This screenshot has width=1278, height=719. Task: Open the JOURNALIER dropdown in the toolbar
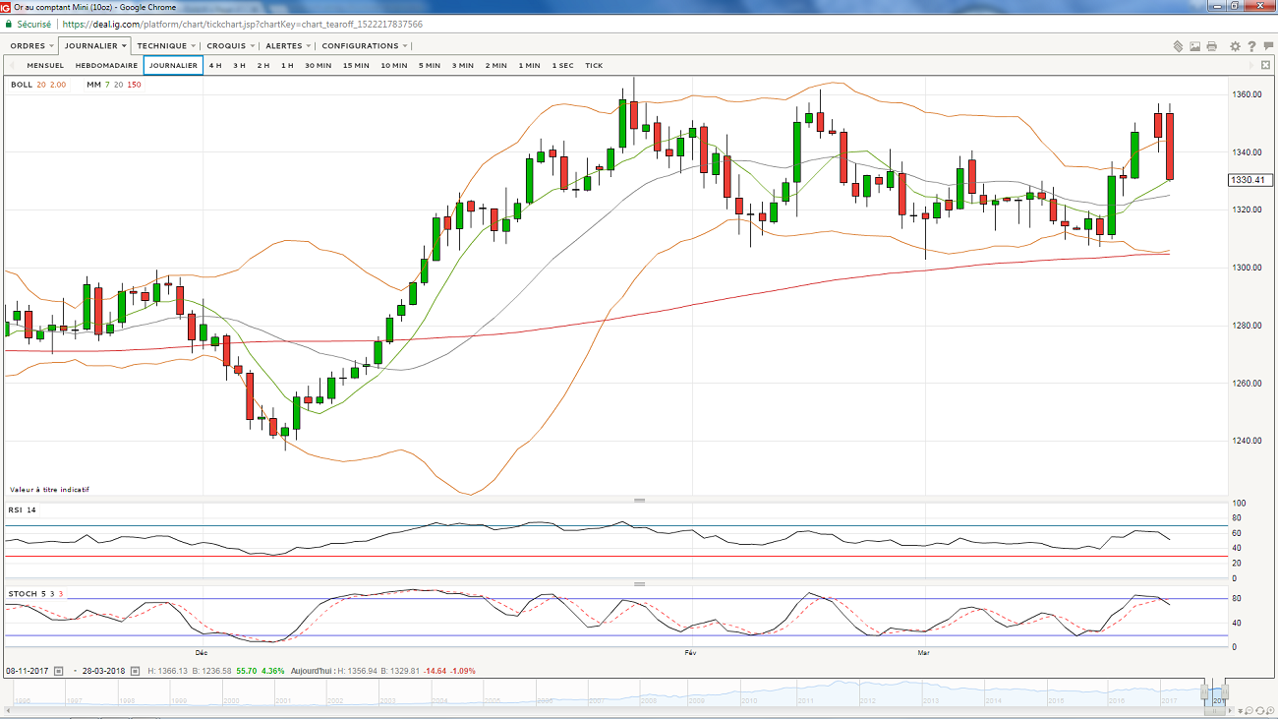click(95, 46)
